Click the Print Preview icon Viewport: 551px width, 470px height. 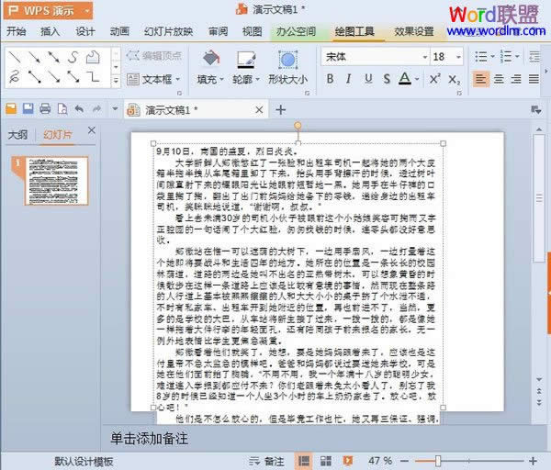[62, 109]
